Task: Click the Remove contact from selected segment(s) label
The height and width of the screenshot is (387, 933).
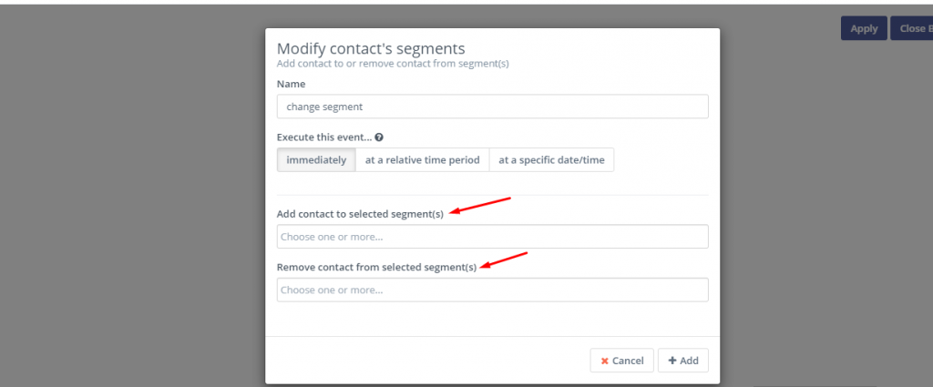Action: click(376, 267)
